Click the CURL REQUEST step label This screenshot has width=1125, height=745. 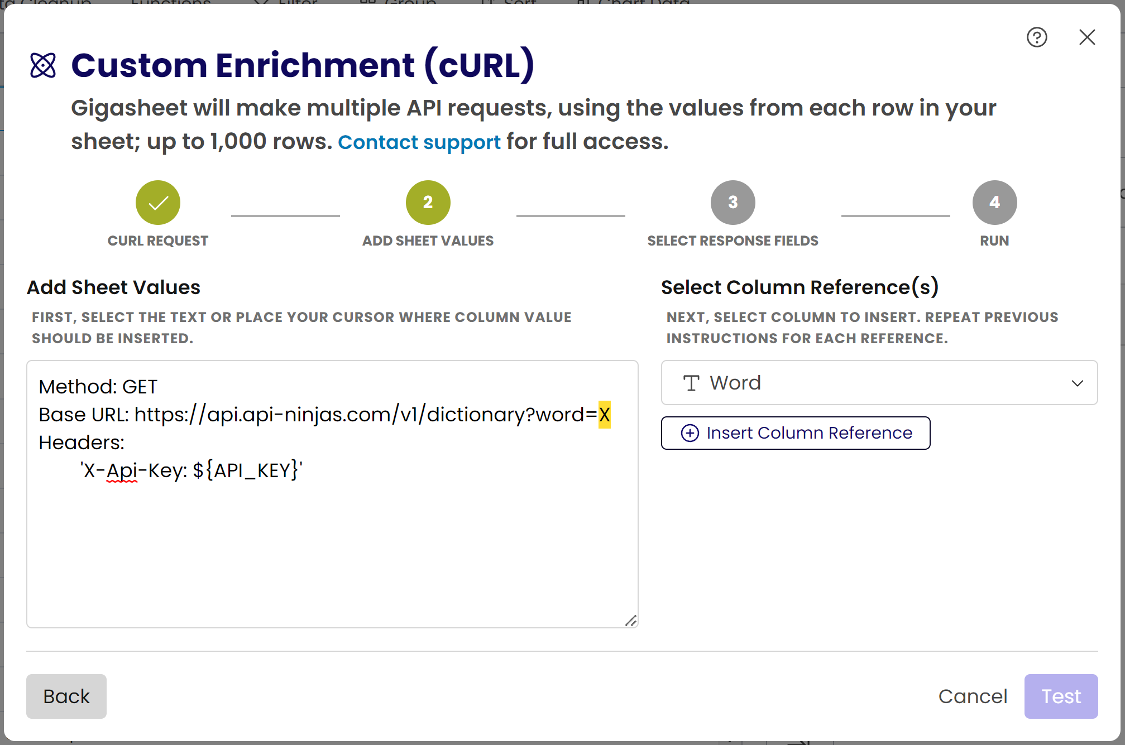click(158, 241)
